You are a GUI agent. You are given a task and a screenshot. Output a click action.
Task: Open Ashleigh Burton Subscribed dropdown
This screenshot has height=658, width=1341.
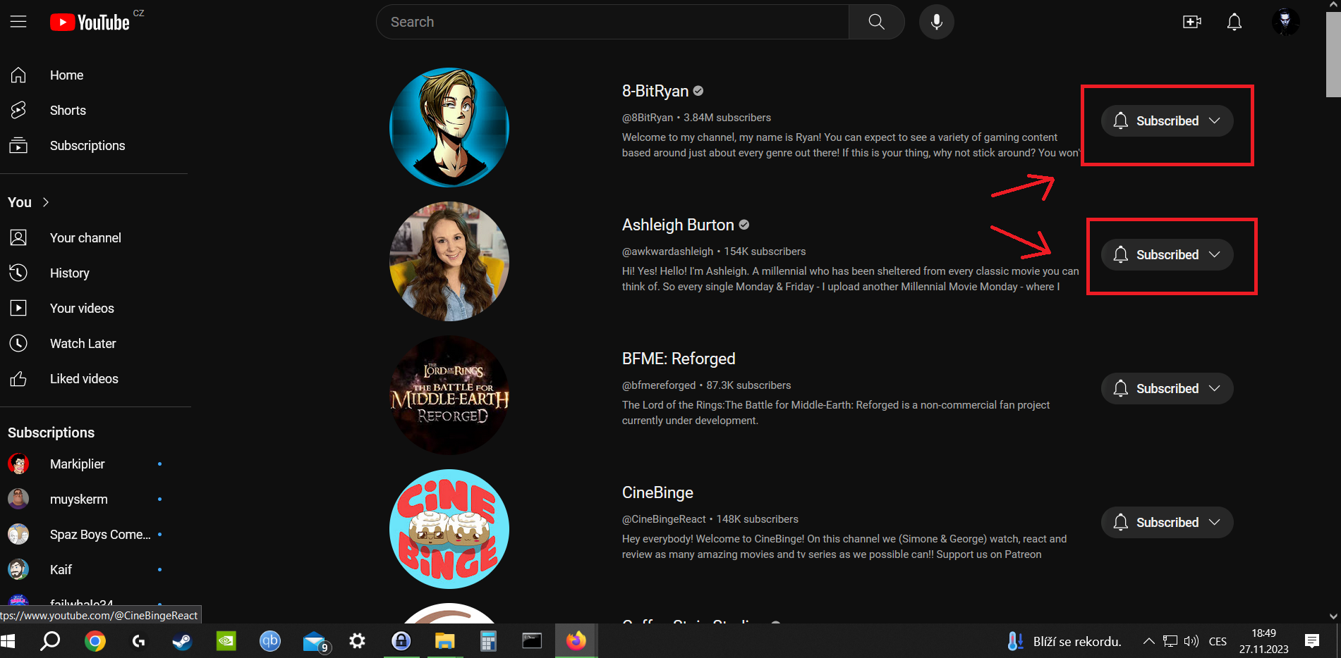pos(1167,254)
